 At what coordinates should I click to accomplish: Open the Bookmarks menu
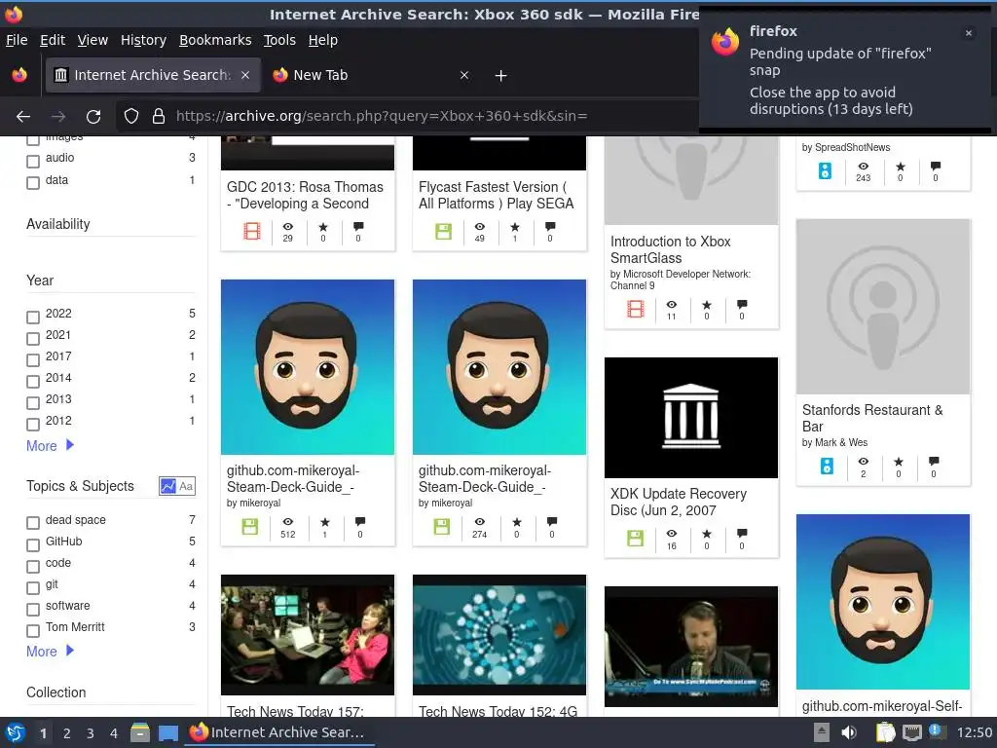pos(215,40)
